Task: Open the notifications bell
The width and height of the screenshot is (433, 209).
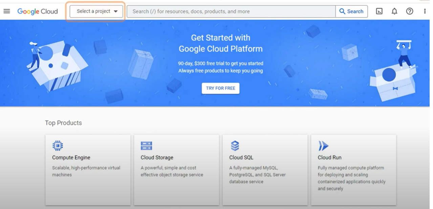Action: click(394, 11)
